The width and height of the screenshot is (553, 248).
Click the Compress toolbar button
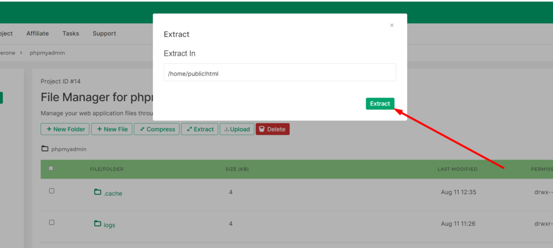[157, 129]
